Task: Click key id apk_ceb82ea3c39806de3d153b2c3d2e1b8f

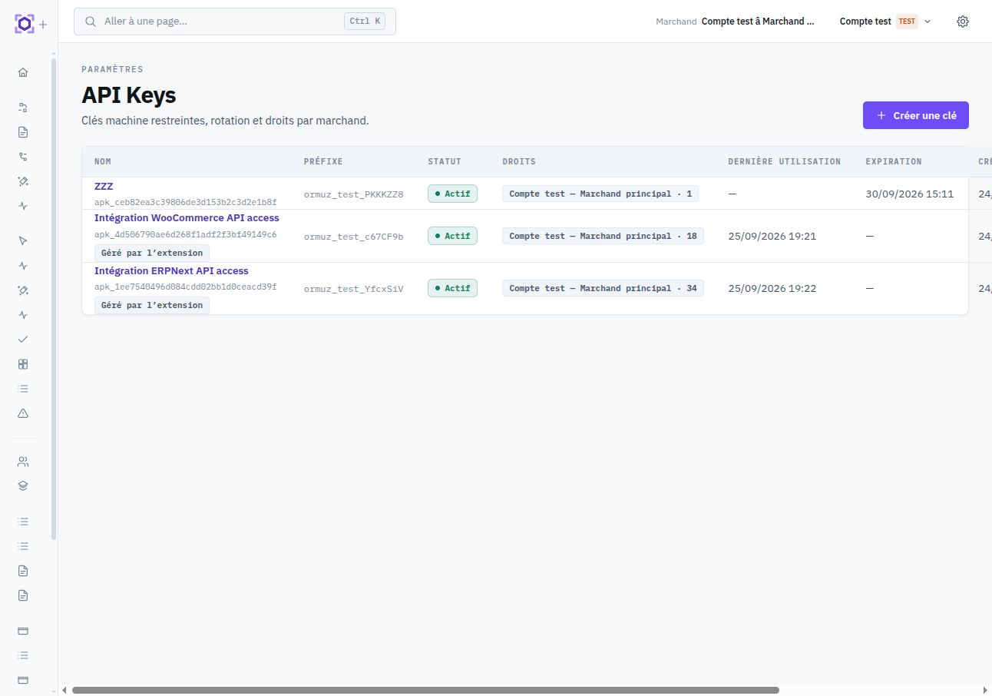Action: point(186,202)
